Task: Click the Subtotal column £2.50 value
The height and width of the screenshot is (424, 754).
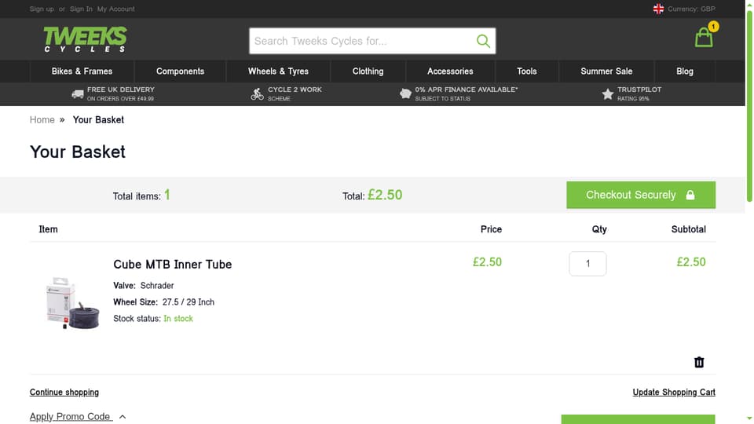Action: point(691,262)
